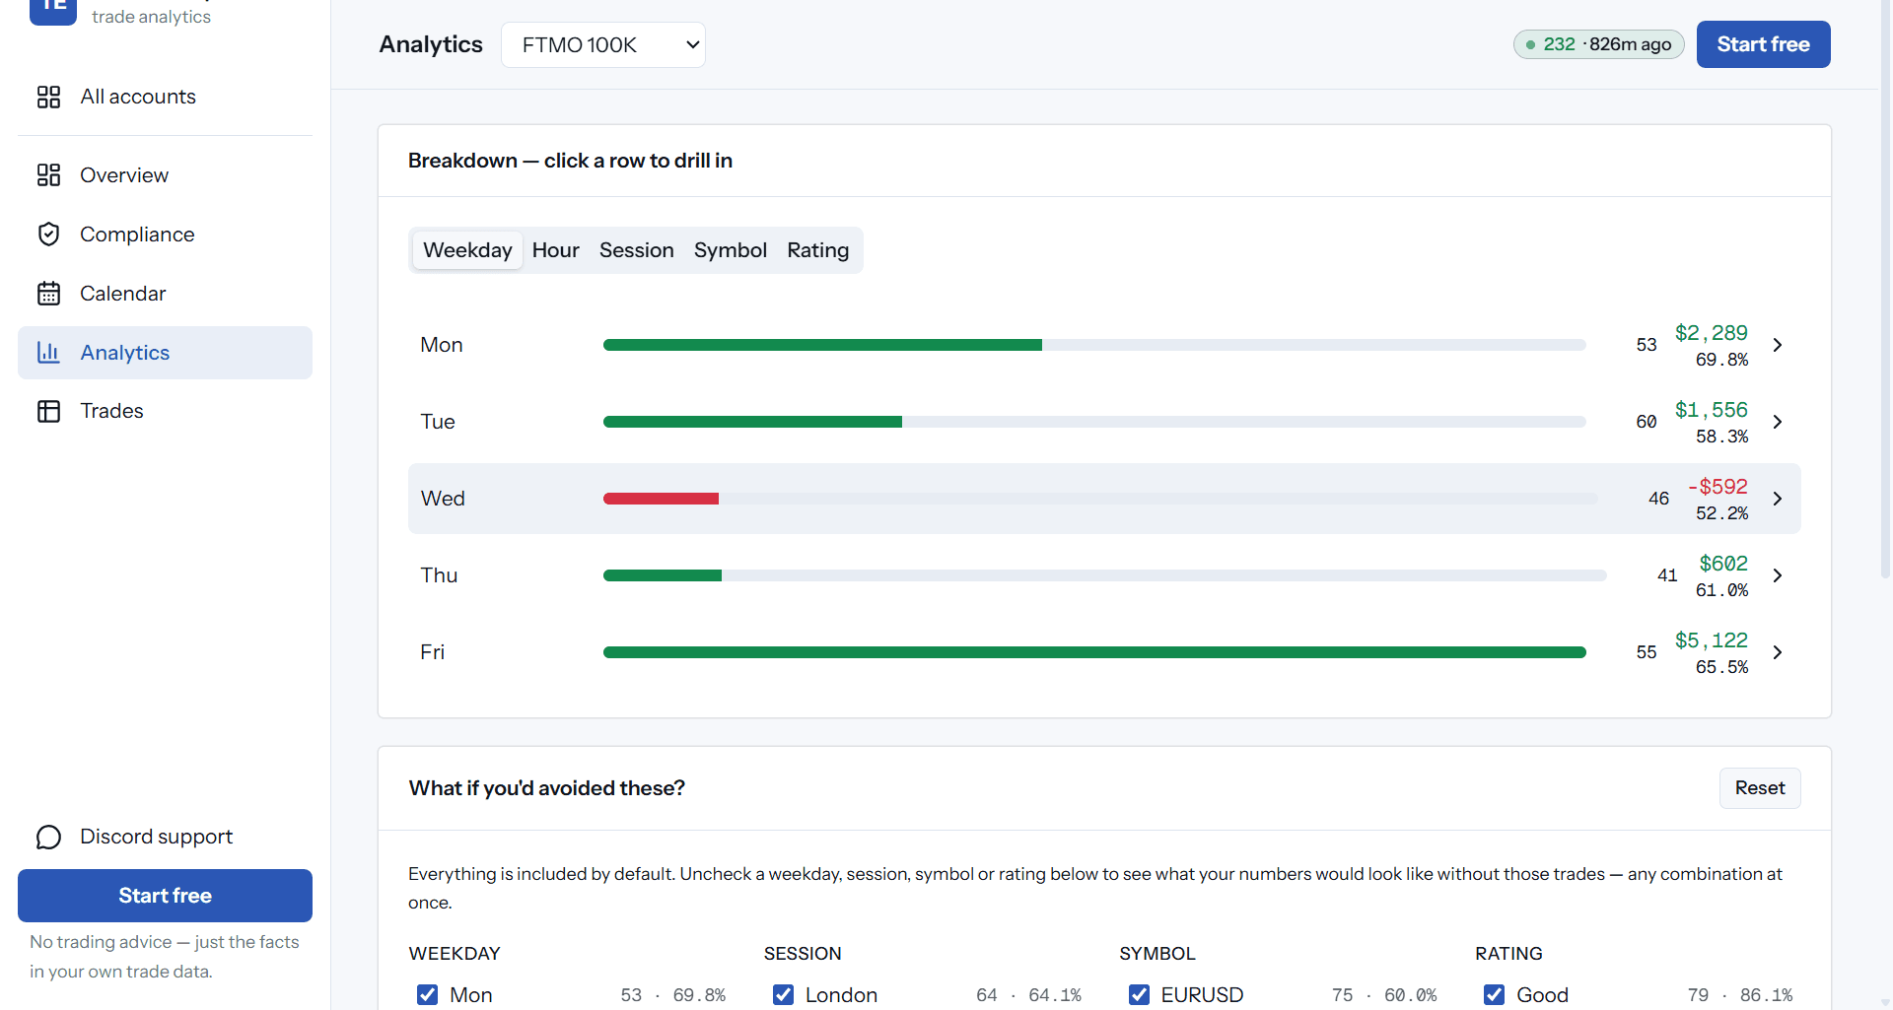Expand the Thu row chevron
1893x1010 pixels.
pyautogui.click(x=1777, y=575)
